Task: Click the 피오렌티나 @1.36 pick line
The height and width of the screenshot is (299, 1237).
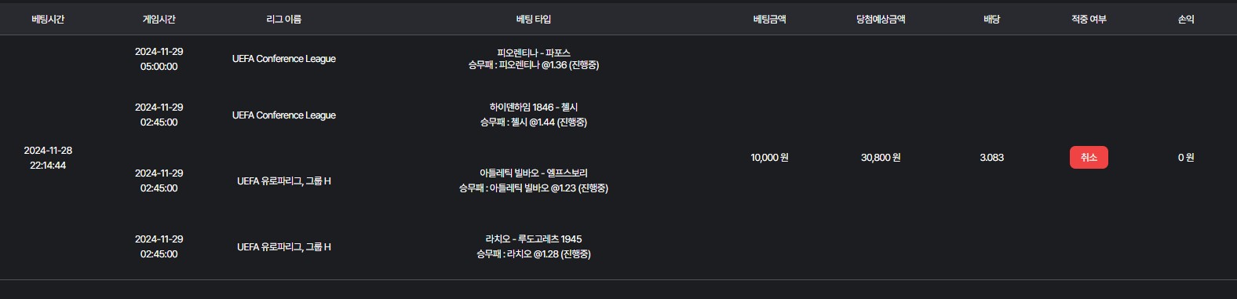Action: [x=534, y=65]
